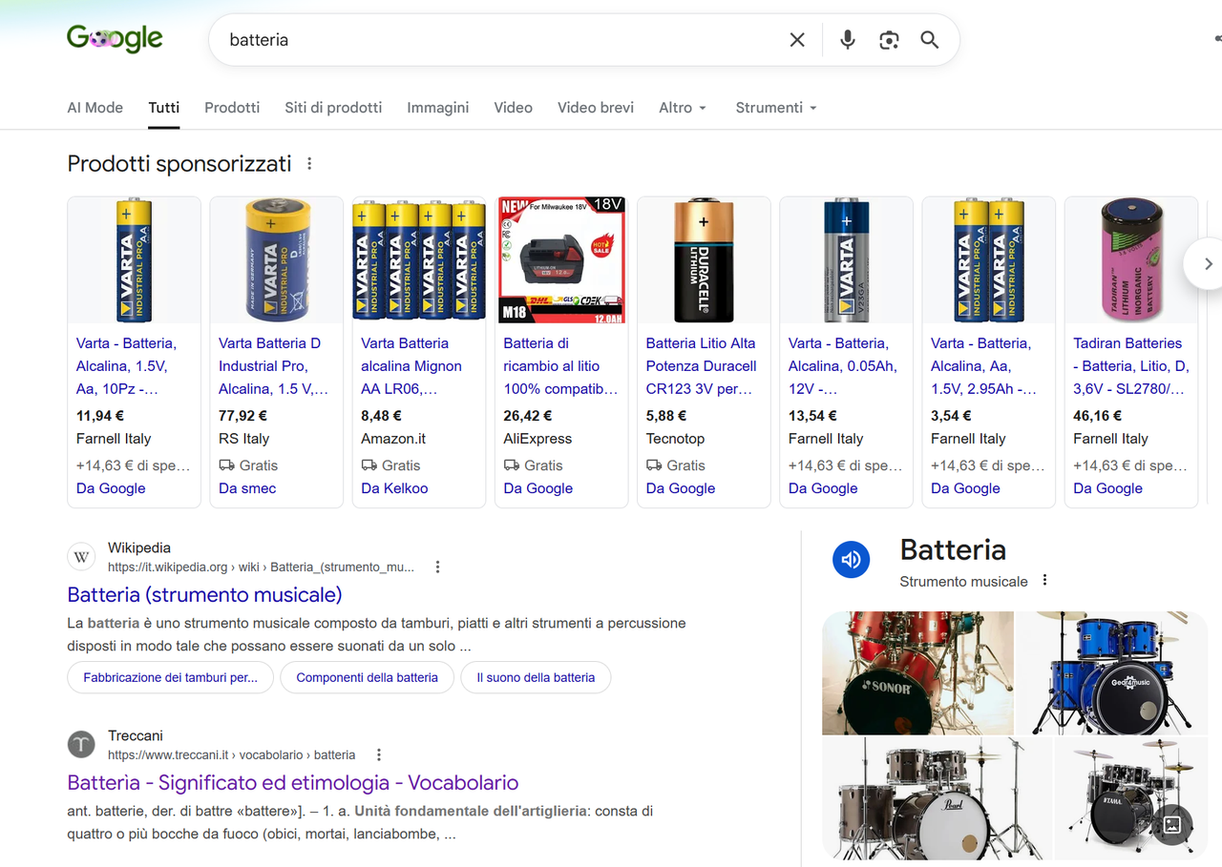Play pronunciation with the blue speaker icon
The height and width of the screenshot is (867, 1222).
tap(852, 559)
